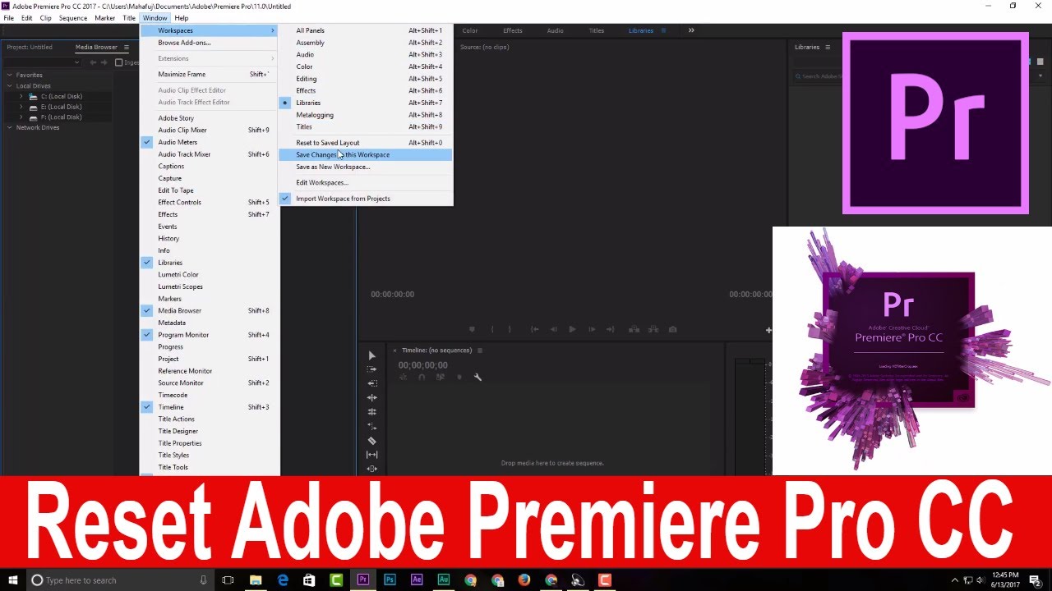The height and width of the screenshot is (591, 1052).
Task: Open the Media Browser panel menu icon
Action: (126, 48)
